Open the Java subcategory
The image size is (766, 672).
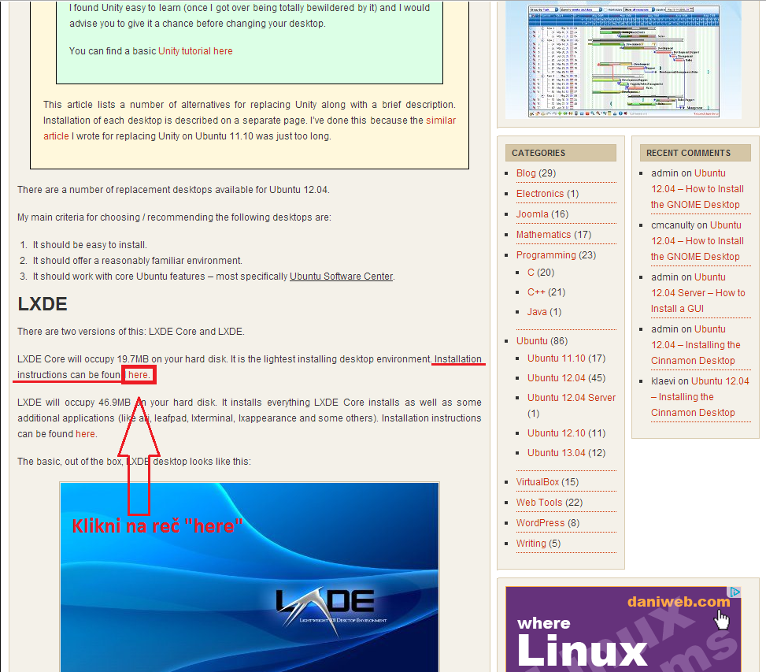pyautogui.click(x=537, y=312)
